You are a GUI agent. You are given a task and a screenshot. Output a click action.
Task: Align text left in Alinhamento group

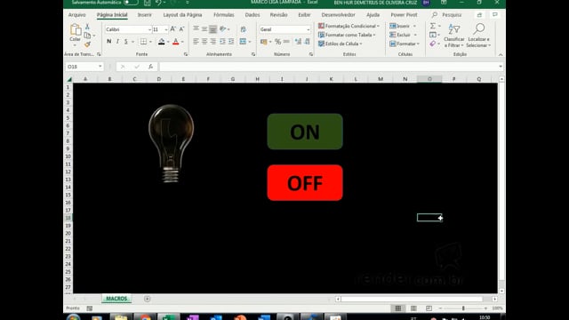click(x=196, y=42)
